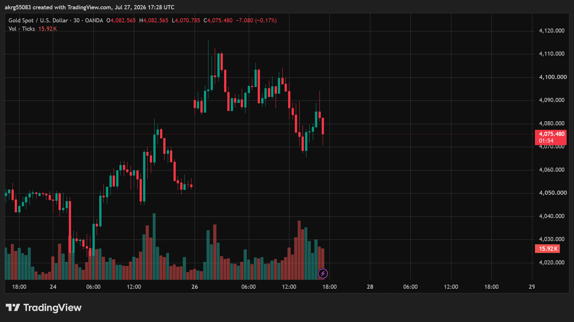
Task: Click the 15.92K volume value in legend
Action: 47,29
